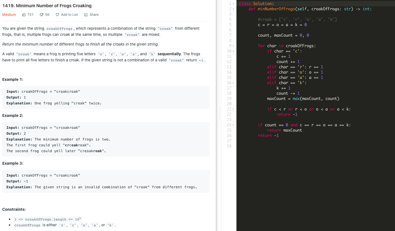Click the title '1419. Minimum Number of Frogs Croaking'
Screen dimensions: 395x231
point(47,6)
